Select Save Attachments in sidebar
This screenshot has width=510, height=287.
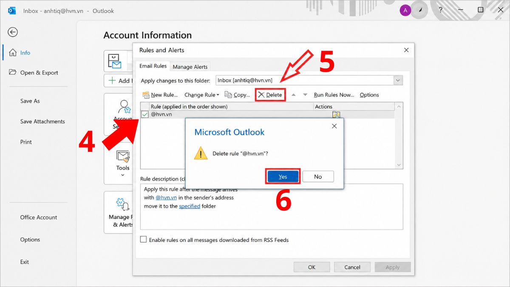(42, 122)
